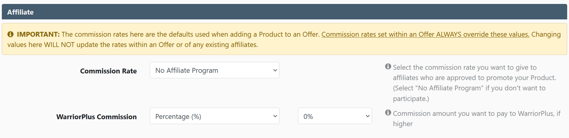569x138 pixels.
Task: Click the "Affiliate" title text
Action: (20, 12)
